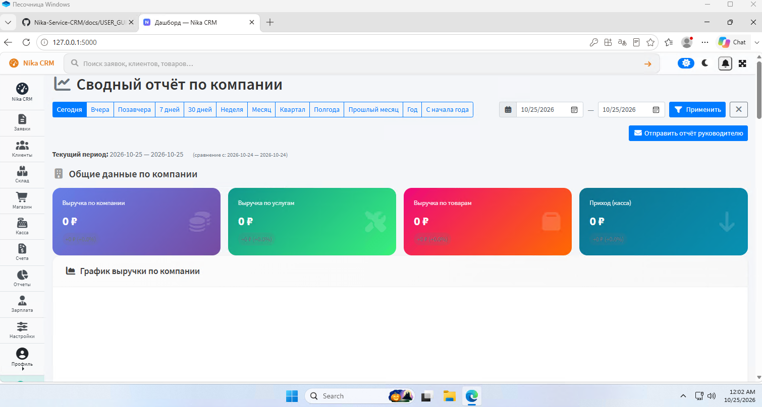
Task: Submit search with the orange arrow
Action: [x=648, y=64]
